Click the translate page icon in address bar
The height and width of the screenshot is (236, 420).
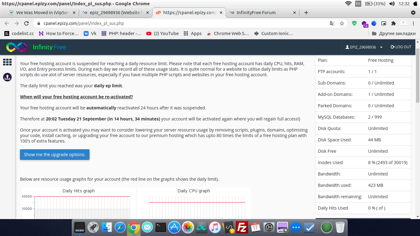click(332, 23)
